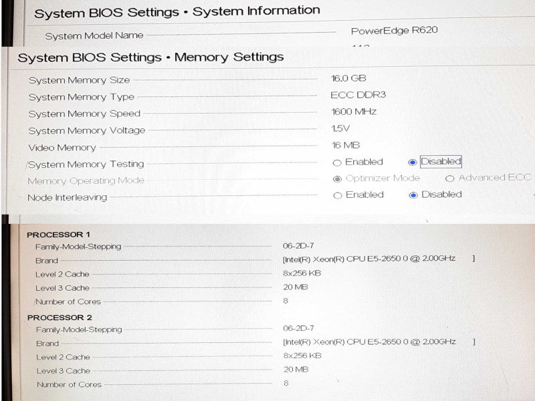The width and height of the screenshot is (535, 401).
Task: Click the System Memory Testing label
Action: click(86, 164)
